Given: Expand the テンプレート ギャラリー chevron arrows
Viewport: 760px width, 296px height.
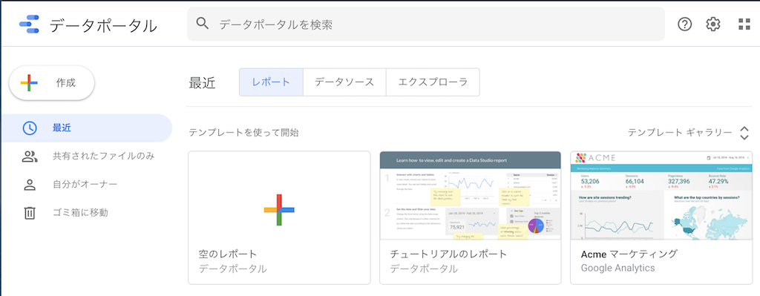Looking at the screenshot, I should pos(744,133).
